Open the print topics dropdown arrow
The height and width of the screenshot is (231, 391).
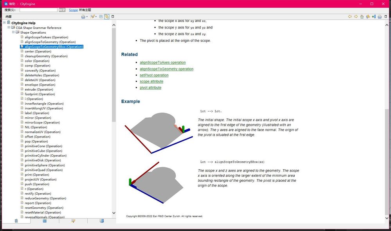click(87, 17)
